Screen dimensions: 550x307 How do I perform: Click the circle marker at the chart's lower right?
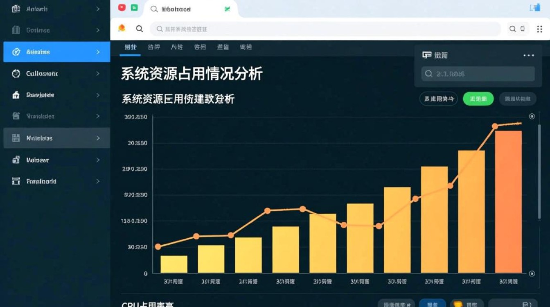coord(532,273)
